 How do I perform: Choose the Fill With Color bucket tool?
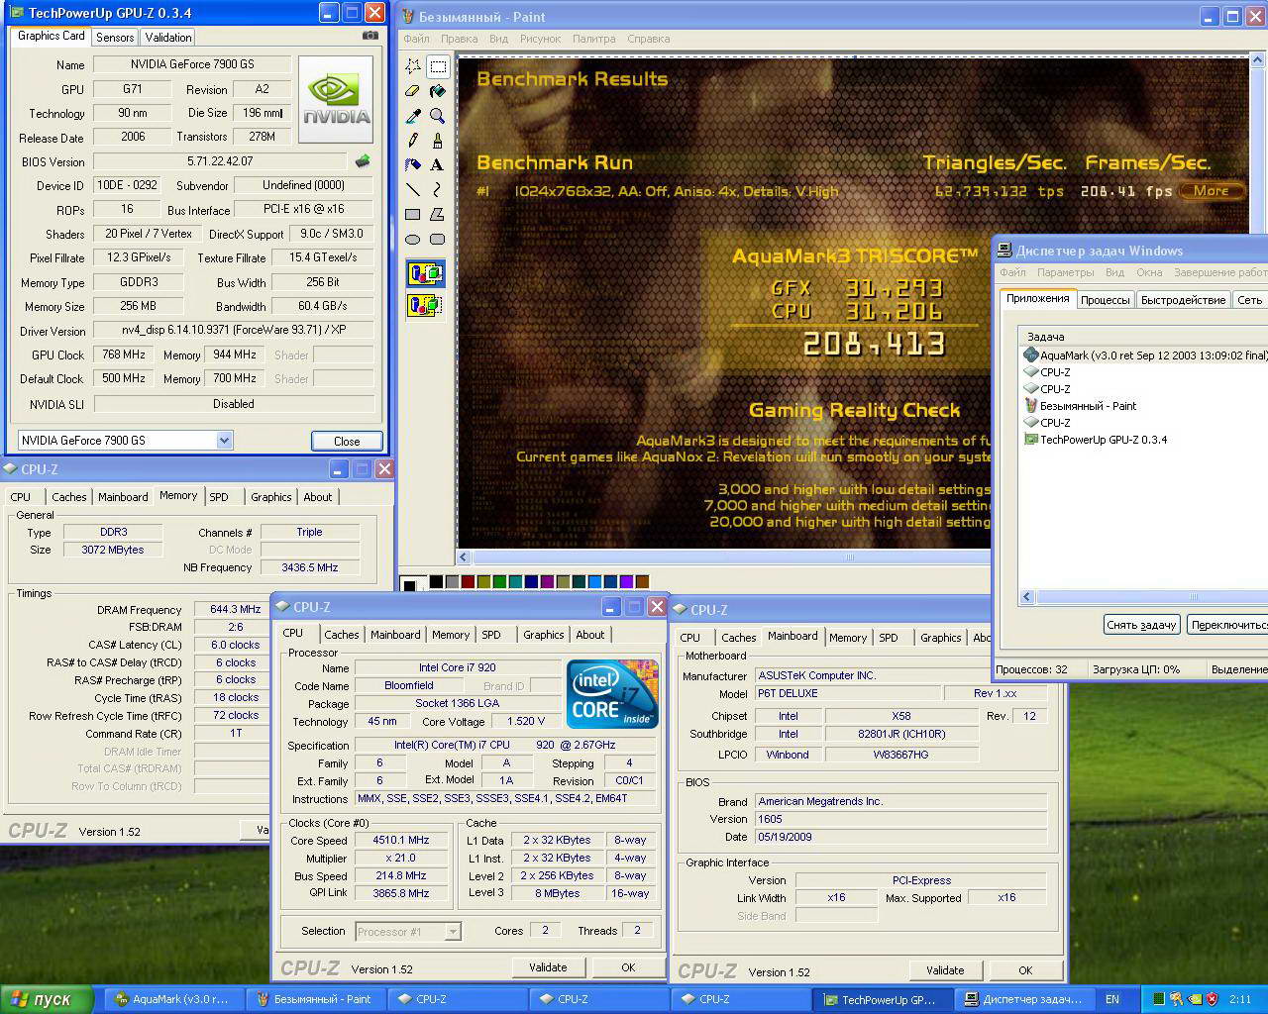click(x=437, y=91)
